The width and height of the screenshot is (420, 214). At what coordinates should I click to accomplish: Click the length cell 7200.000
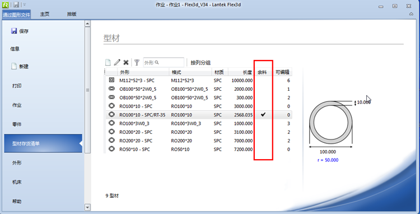243,149
